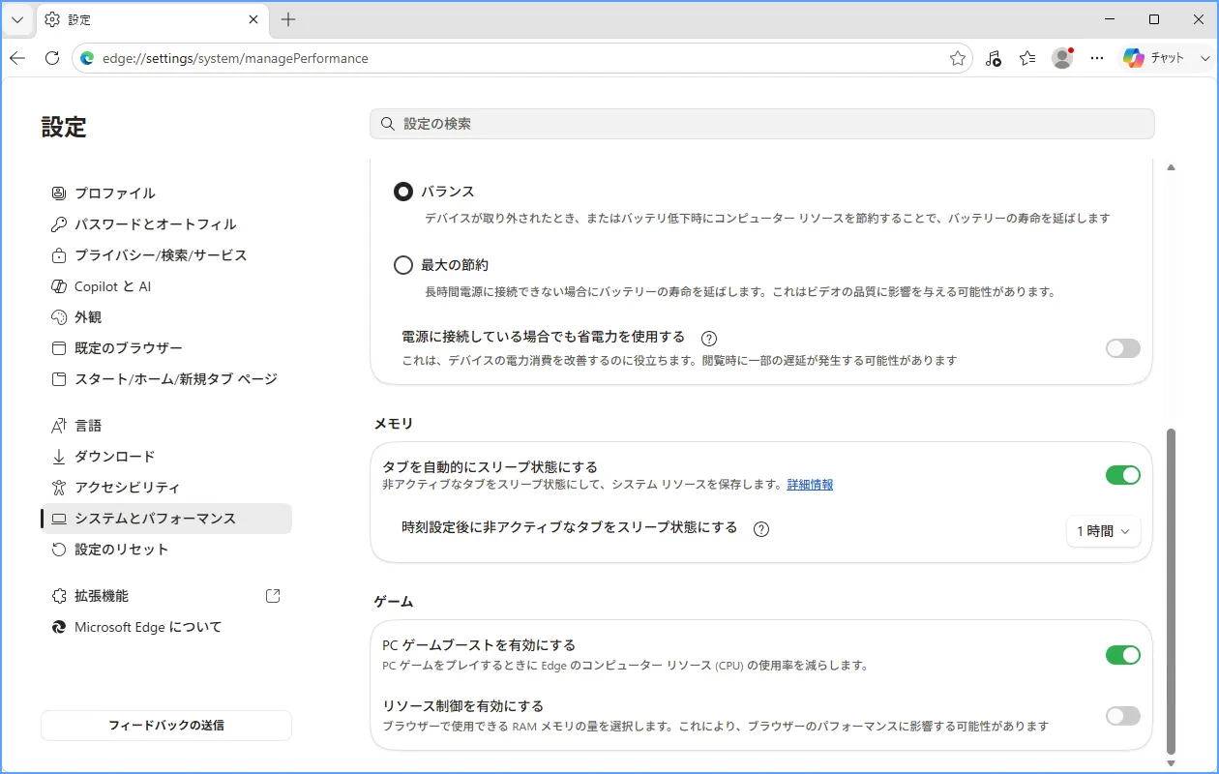Image resolution: width=1219 pixels, height=774 pixels.
Task: Open Copilot チャット button
Action: 1154,58
